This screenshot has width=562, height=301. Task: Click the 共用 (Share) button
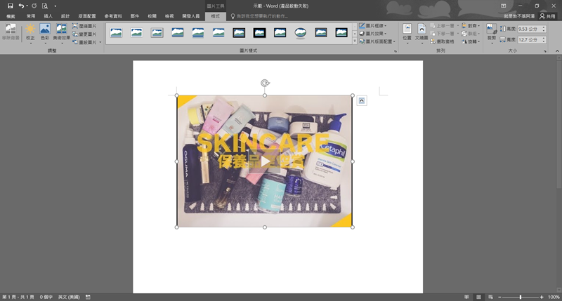point(547,15)
